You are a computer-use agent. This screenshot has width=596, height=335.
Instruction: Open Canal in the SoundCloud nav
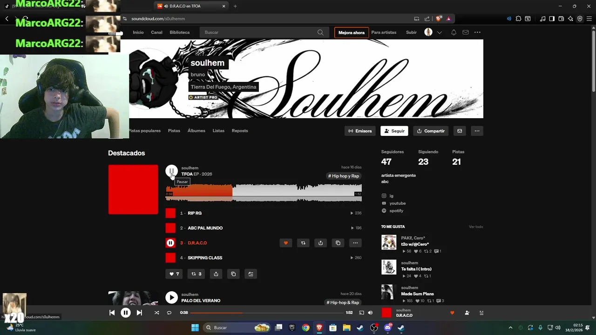156,33
